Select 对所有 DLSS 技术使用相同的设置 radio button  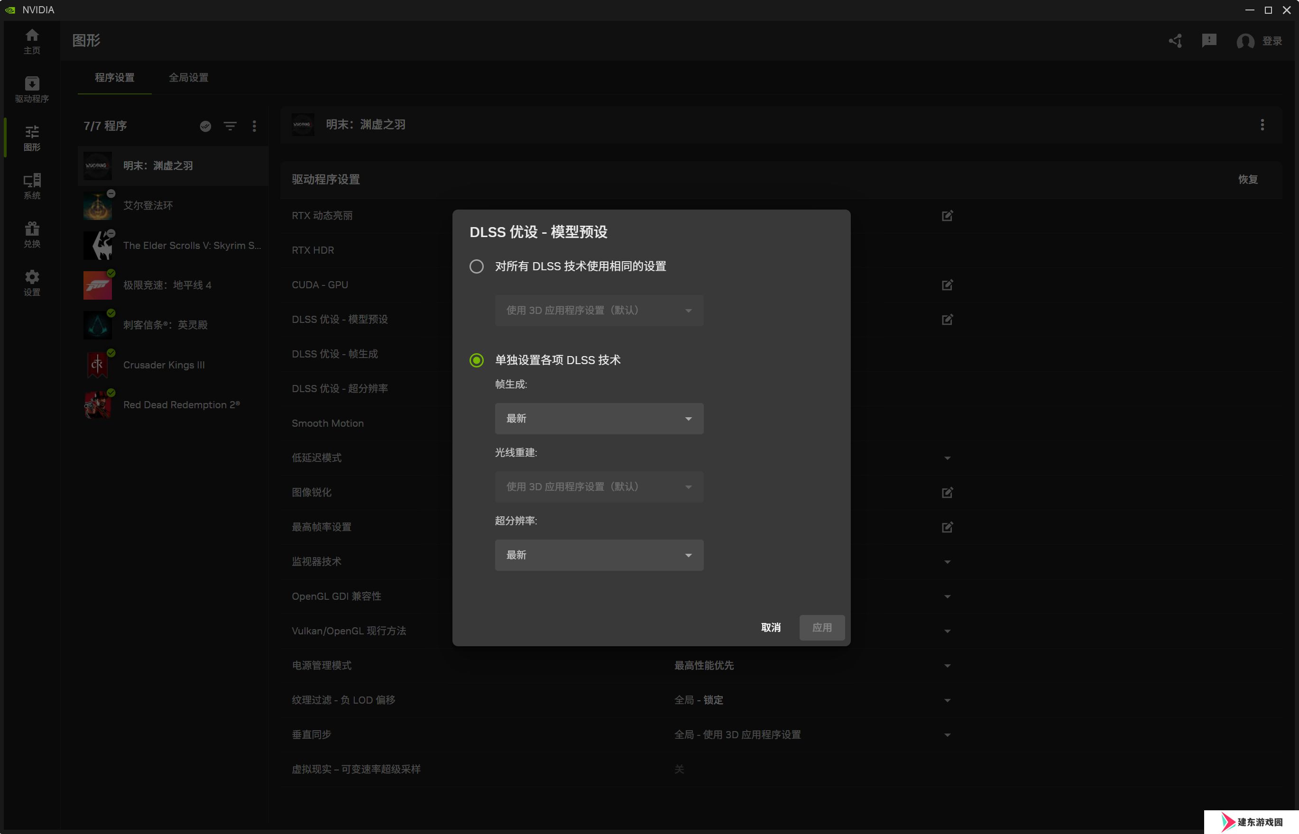coord(477,266)
